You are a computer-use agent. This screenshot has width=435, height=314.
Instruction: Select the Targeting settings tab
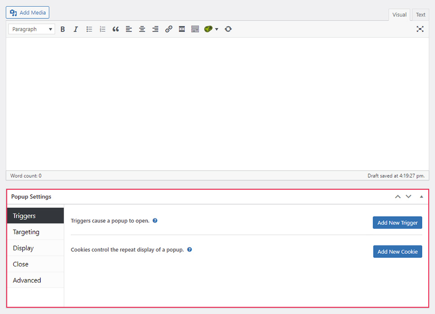(26, 231)
